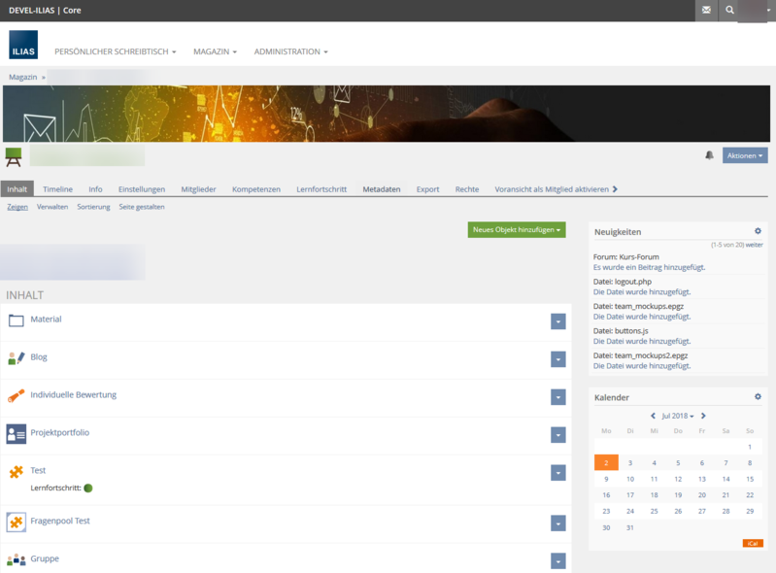This screenshot has width=776, height=573.
Task: Open the mail envelope icon in top bar
Action: 706,11
